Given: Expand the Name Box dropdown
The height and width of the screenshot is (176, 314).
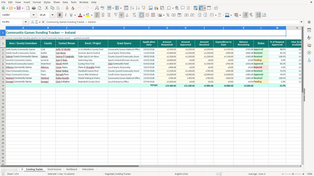Looking at the screenshot, I should [25, 22].
